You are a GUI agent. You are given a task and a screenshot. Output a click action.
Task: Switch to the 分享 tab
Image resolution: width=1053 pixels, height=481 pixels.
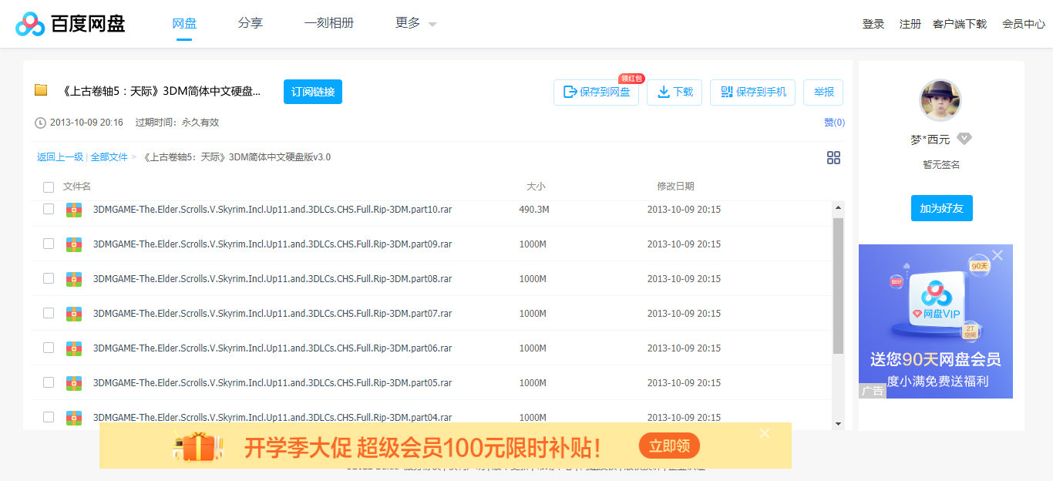(250, 23)
